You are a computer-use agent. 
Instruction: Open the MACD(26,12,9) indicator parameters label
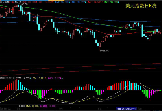(7, 78)
